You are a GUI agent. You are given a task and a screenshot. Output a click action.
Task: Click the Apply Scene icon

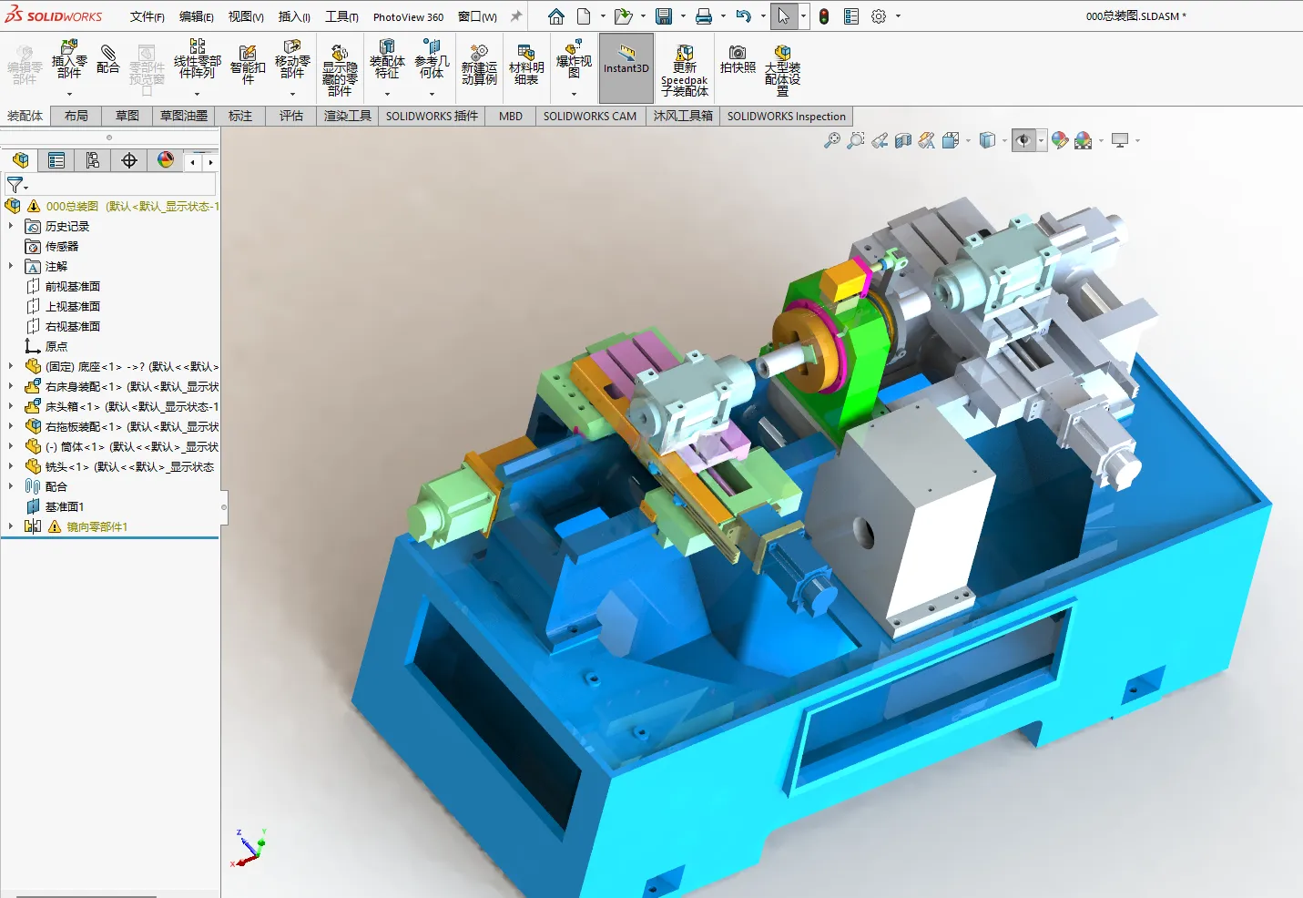point(1084,140)
